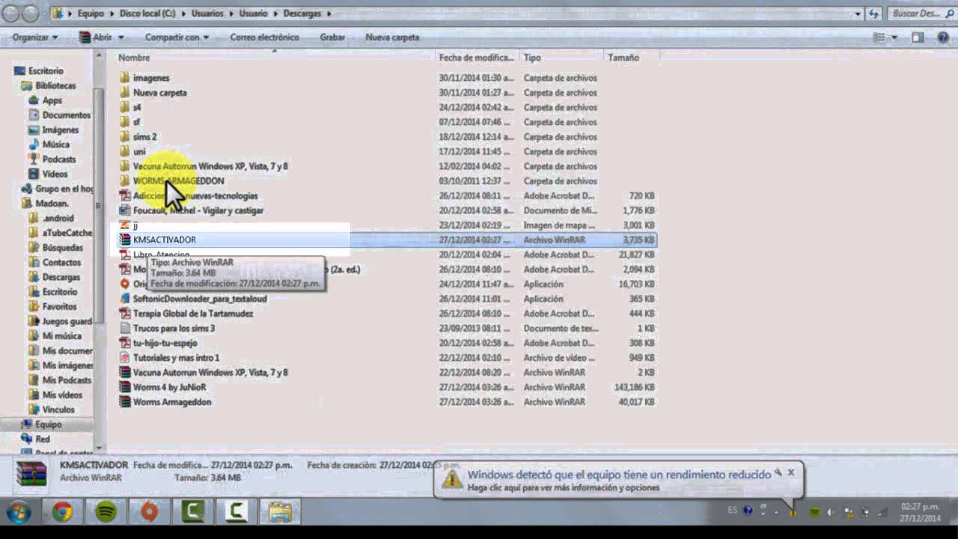Click the volume speaker tray icon

pos(831,512)
